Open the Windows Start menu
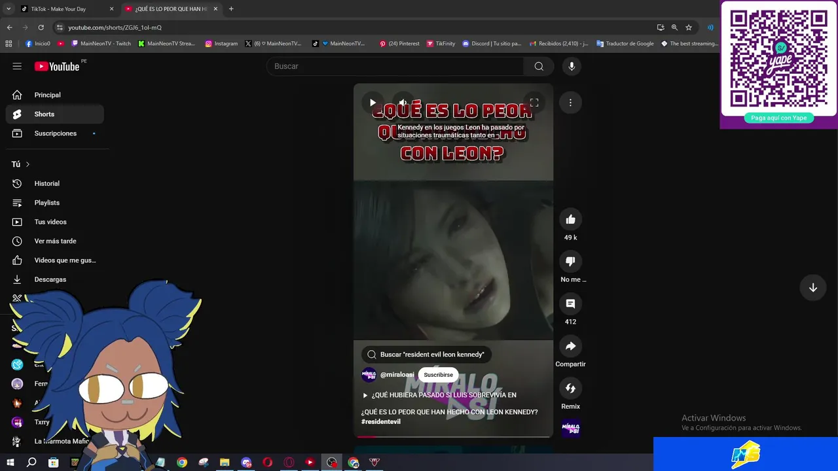This screenshot has height=471, width=838. tap(10, 462)
